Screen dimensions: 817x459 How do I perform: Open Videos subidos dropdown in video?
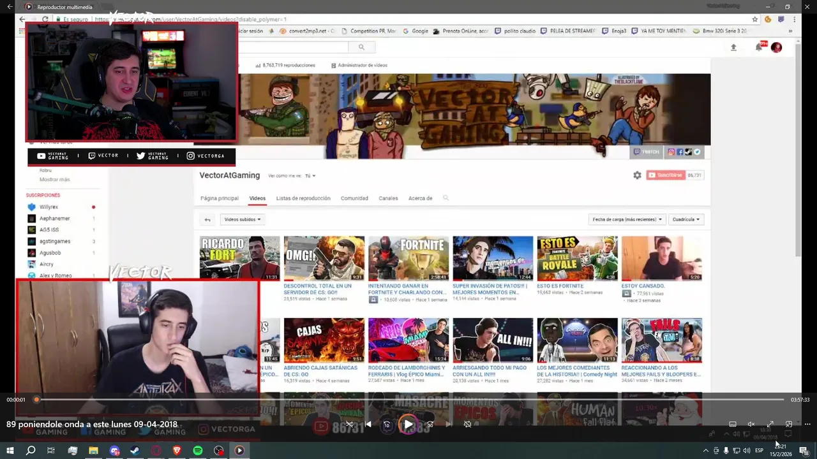pos(243,219)
